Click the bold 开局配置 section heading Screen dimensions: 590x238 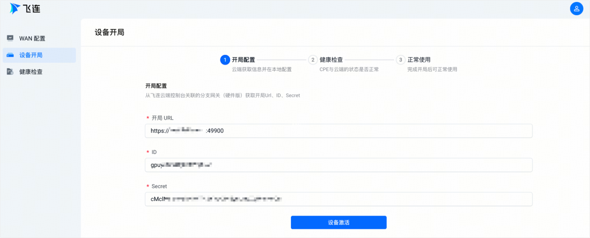(x=156, y=86)
